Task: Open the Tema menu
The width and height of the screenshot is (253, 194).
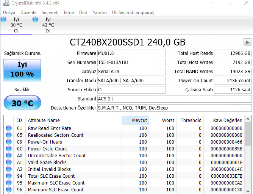Action: coord(69,13)
